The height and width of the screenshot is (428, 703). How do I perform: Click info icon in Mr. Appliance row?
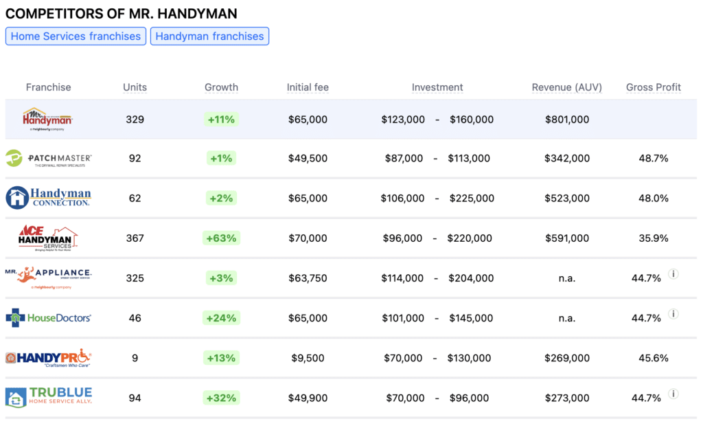[x=673, y=273]
